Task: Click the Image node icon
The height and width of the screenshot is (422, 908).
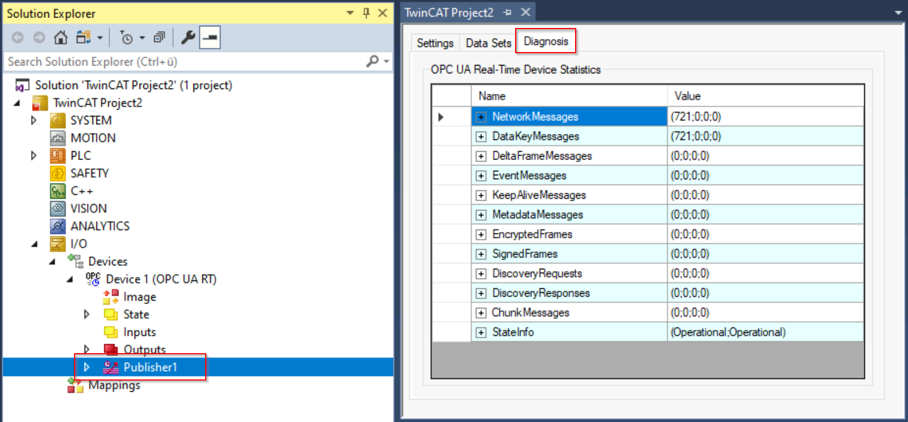Action: coord(110,297)
